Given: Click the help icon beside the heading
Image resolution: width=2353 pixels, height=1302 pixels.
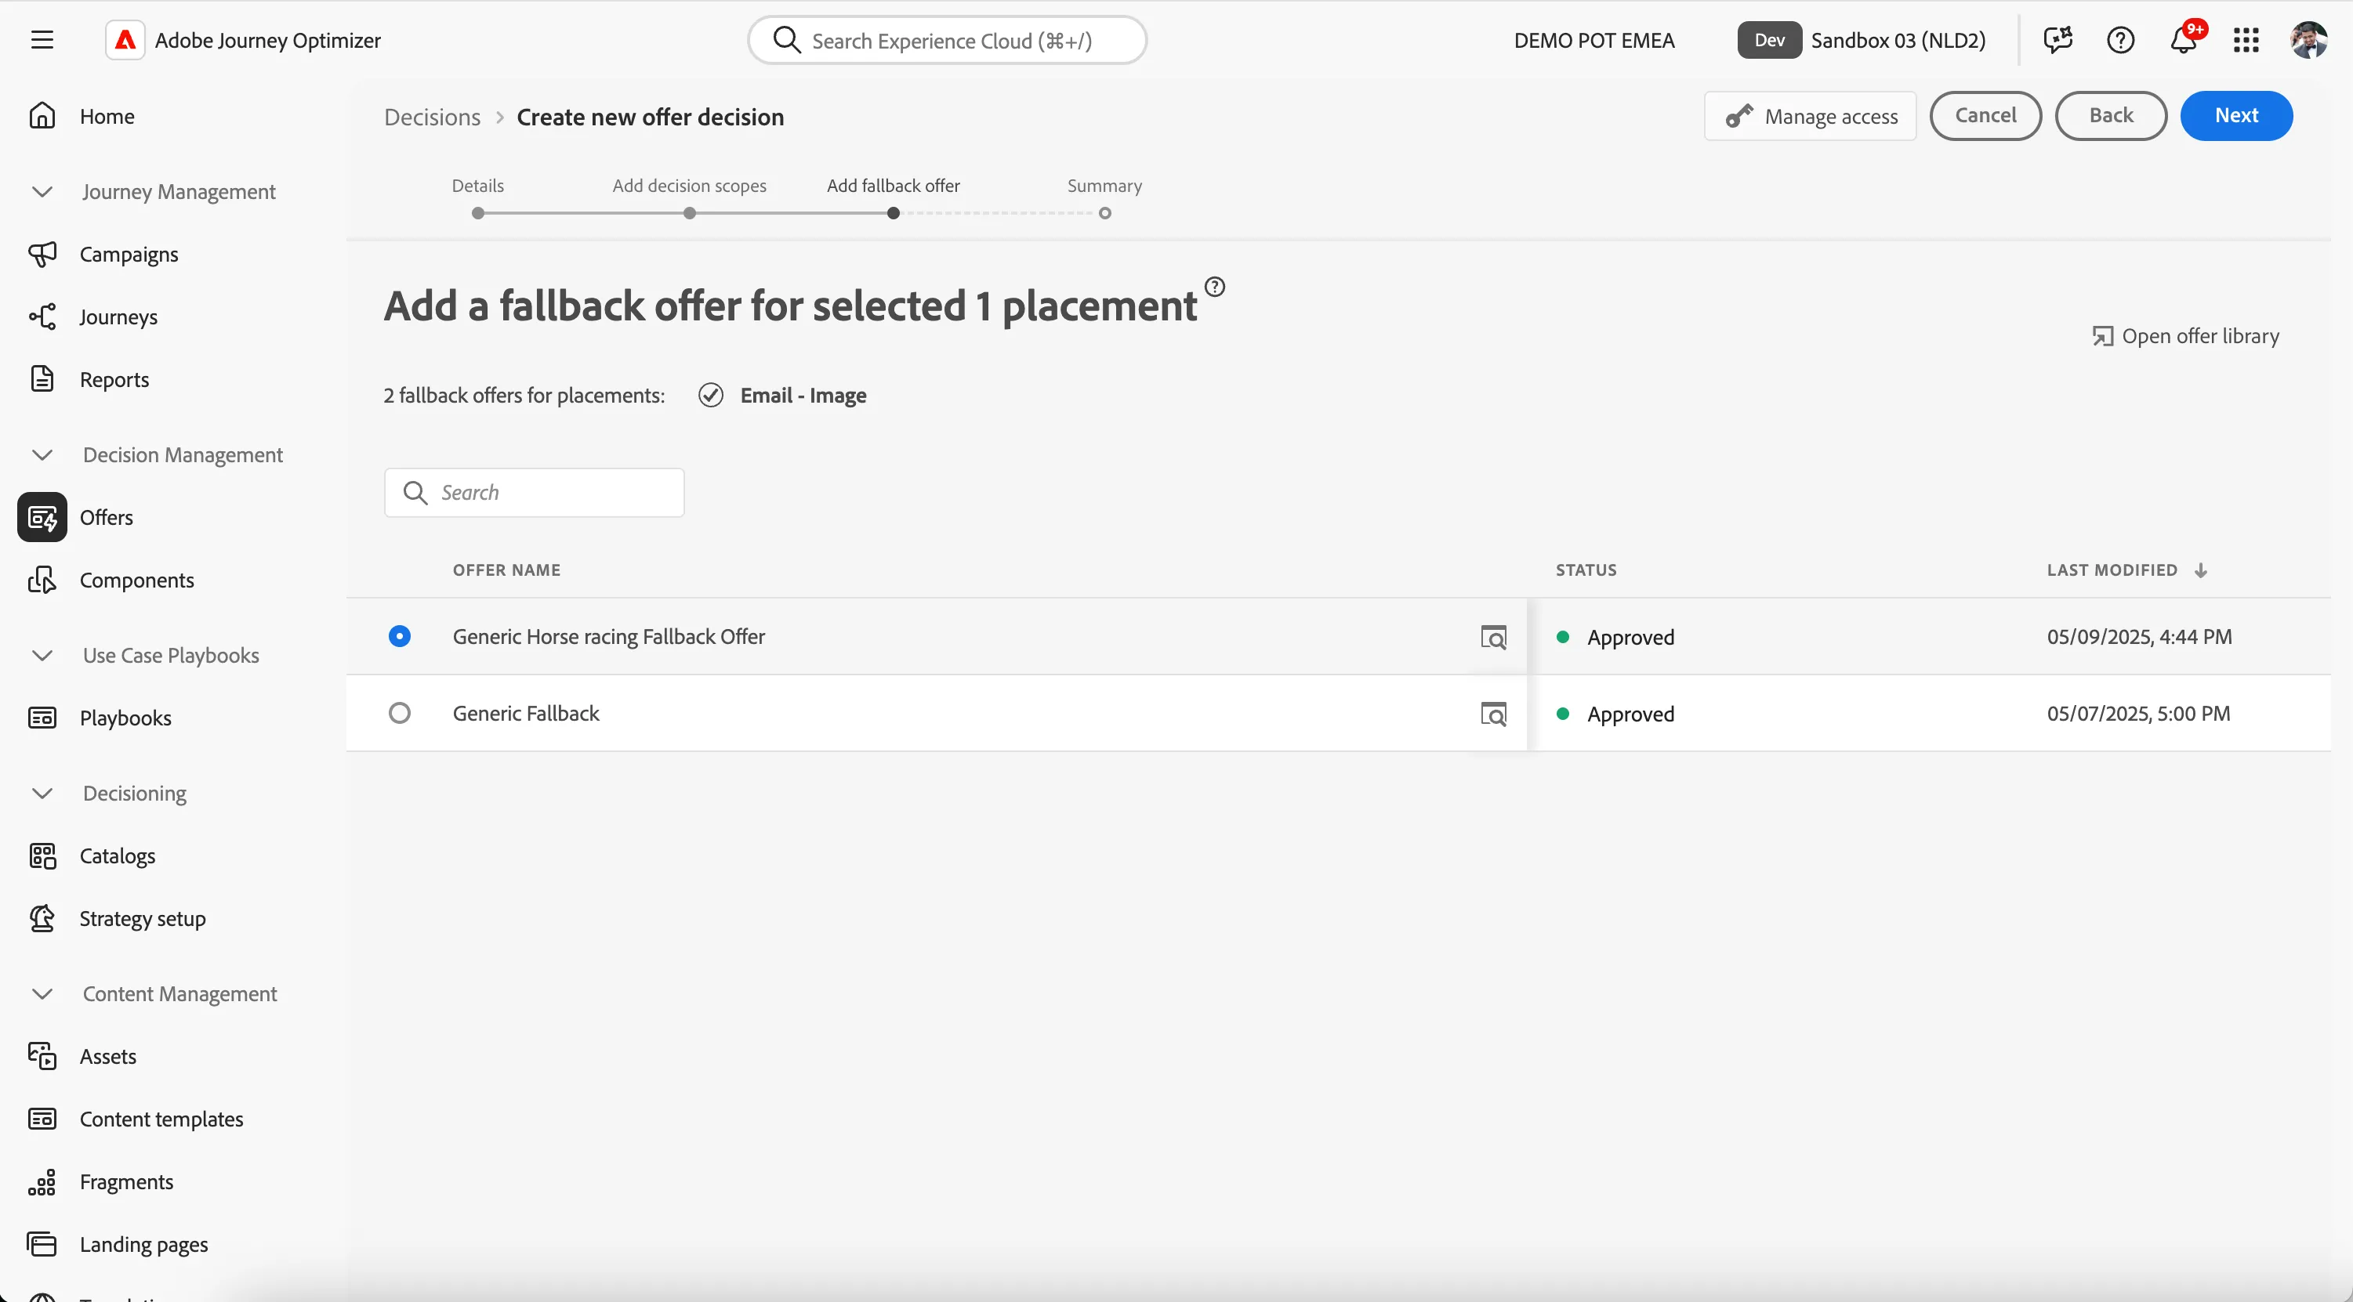Looking at the screenshot, I should point(1214,287).
